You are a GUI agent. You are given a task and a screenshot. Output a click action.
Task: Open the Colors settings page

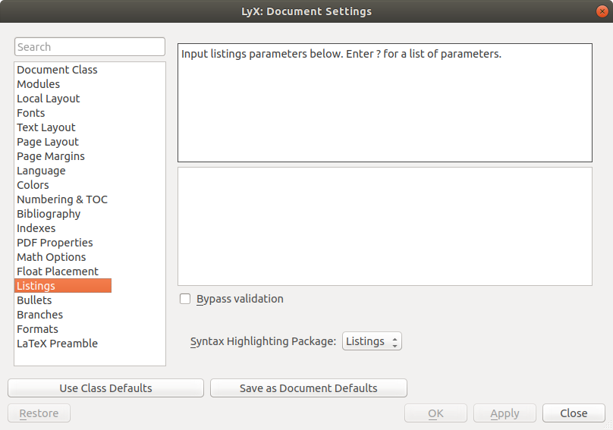pos(33,185)
